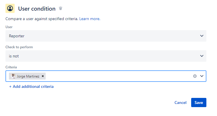Delete condition with trash icon

pos(61,8)
